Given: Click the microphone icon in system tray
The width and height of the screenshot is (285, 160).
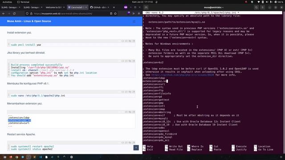Looking at the screenshot, I should point(271,2).
